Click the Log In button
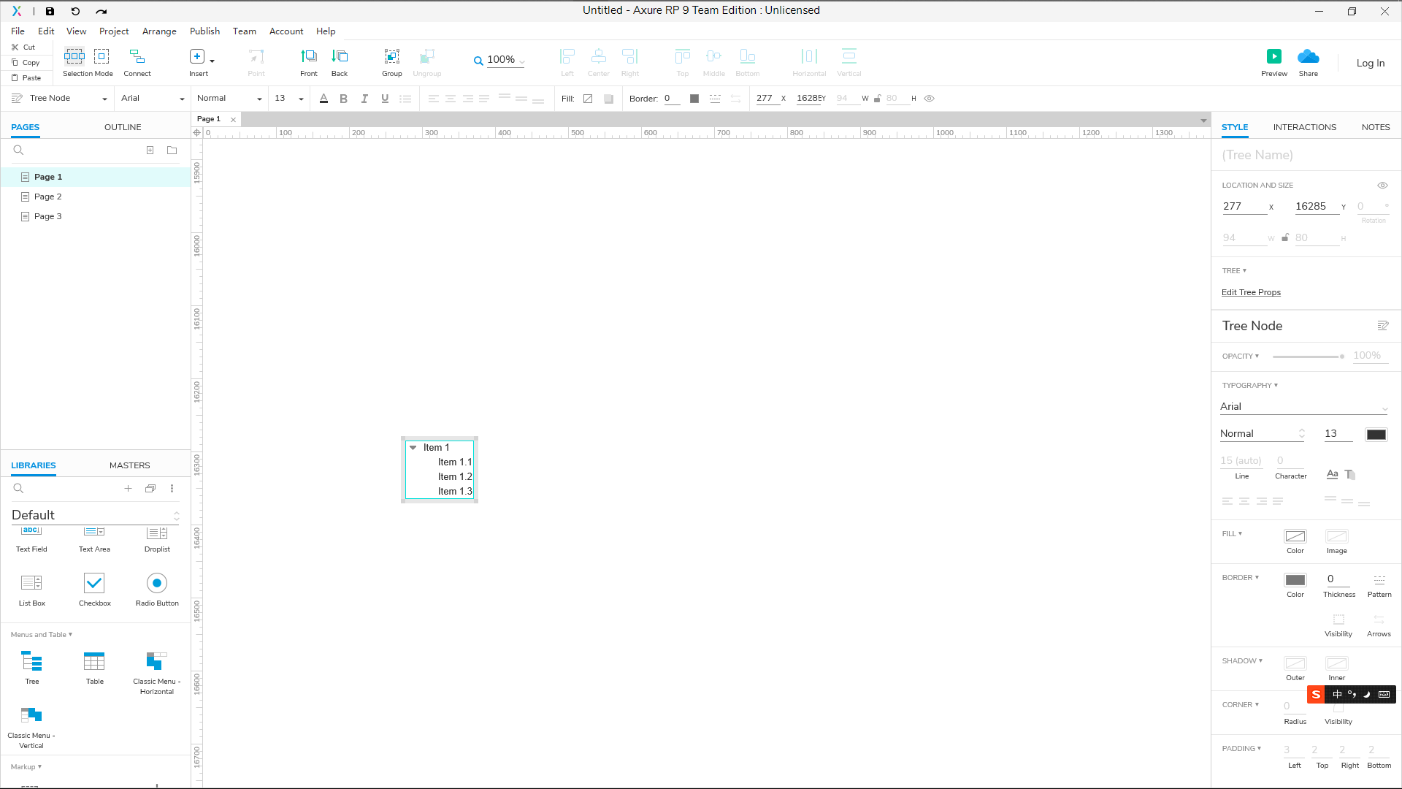The image size is (1402, 789). [1370, 64]
